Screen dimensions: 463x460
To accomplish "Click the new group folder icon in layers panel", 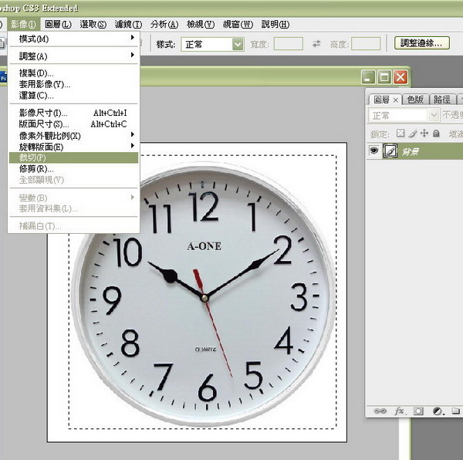I will point(455,411).
